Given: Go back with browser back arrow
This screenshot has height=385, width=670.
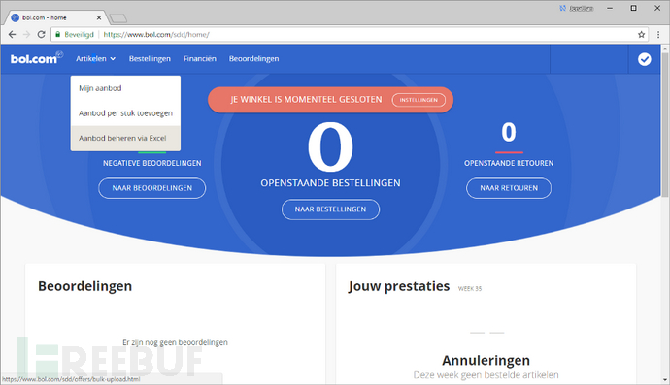Looking at the screenshot, I should point(12,35).
